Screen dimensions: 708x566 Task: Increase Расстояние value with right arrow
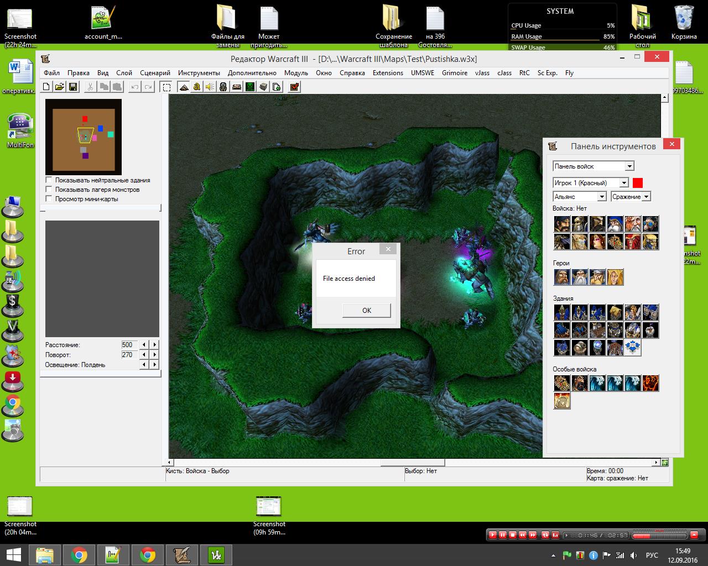(x=154, y=345)
